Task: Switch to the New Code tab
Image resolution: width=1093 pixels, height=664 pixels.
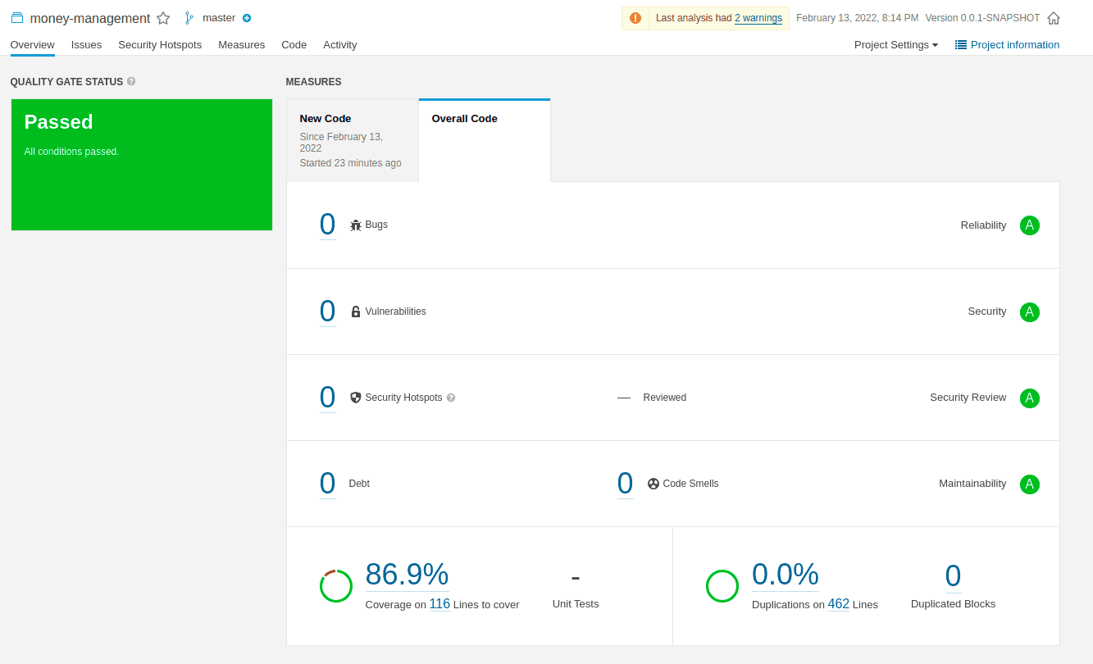Action: pyautogui.click(x=352, y=139)
